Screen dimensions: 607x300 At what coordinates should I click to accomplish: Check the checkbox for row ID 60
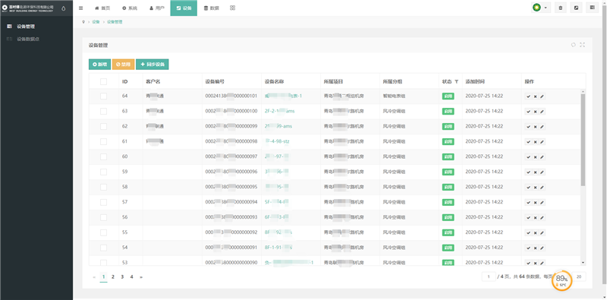point(103,156)
